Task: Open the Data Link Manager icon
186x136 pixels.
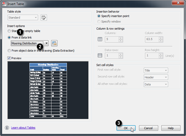Action: tap(54, 43)
